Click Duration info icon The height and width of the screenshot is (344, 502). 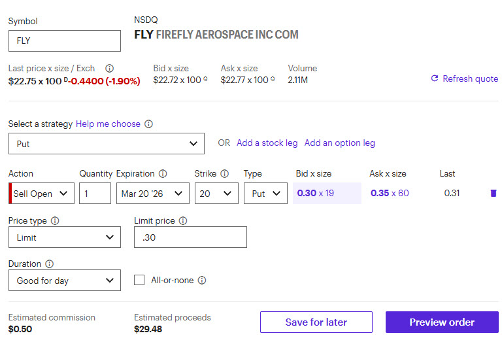50,264
